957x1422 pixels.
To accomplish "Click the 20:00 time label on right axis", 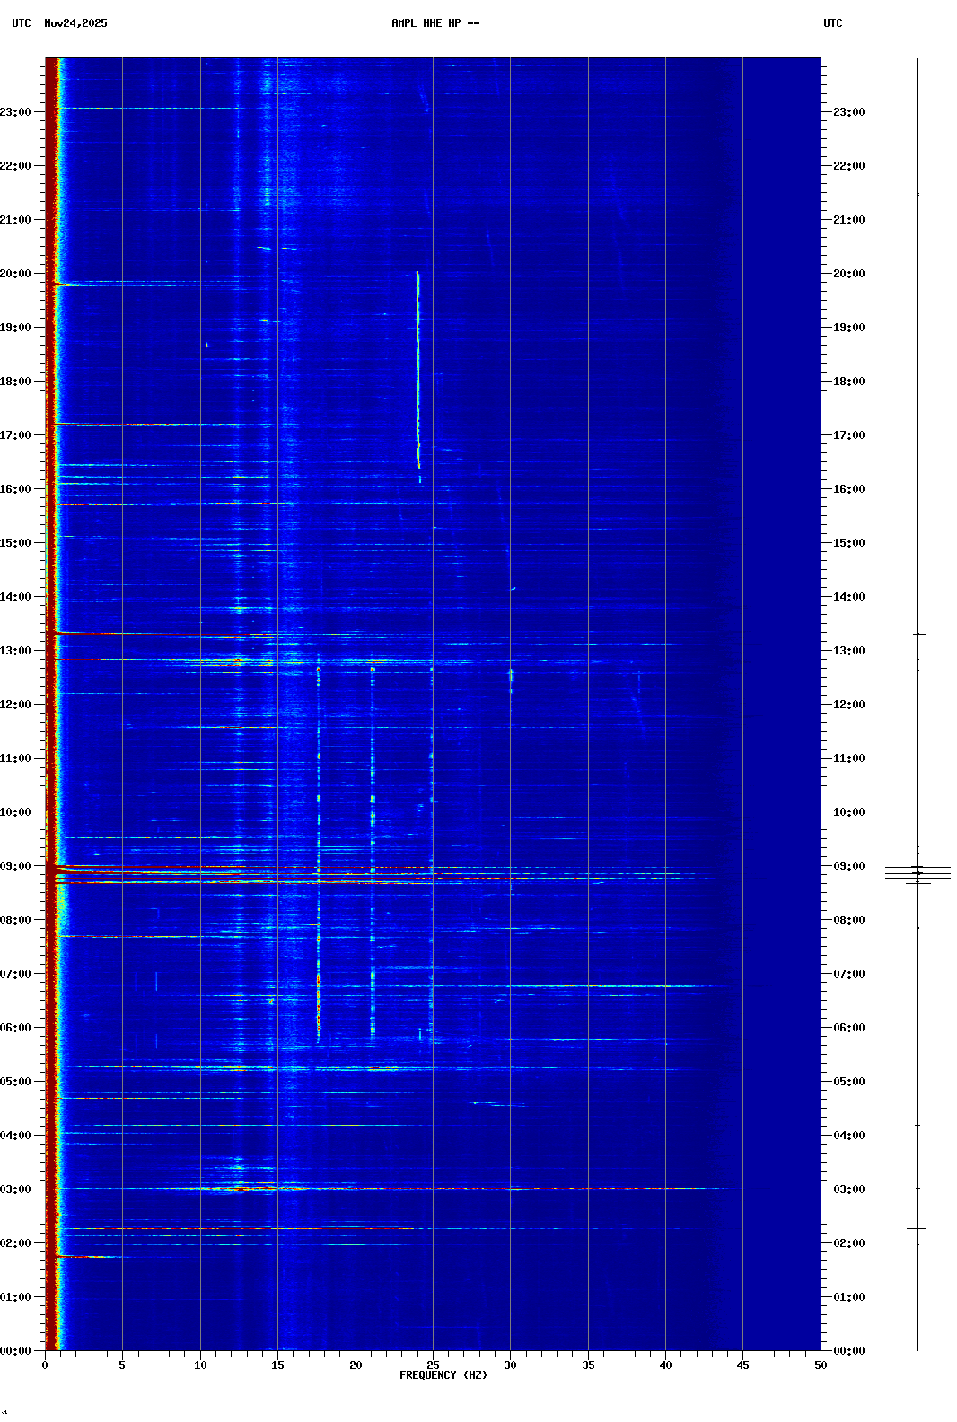I will click(x=848, y=274).
